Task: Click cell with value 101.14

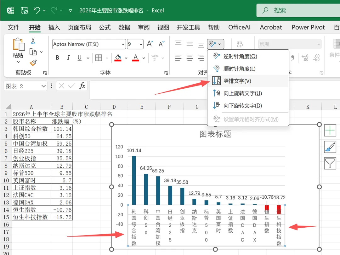Action: coord(62,129)
